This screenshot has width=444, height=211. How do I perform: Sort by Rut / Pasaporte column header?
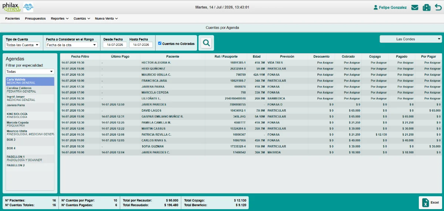226,57
